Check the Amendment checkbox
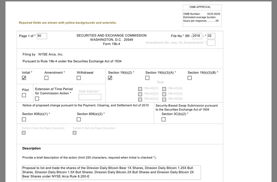 (x=46, y=78)
